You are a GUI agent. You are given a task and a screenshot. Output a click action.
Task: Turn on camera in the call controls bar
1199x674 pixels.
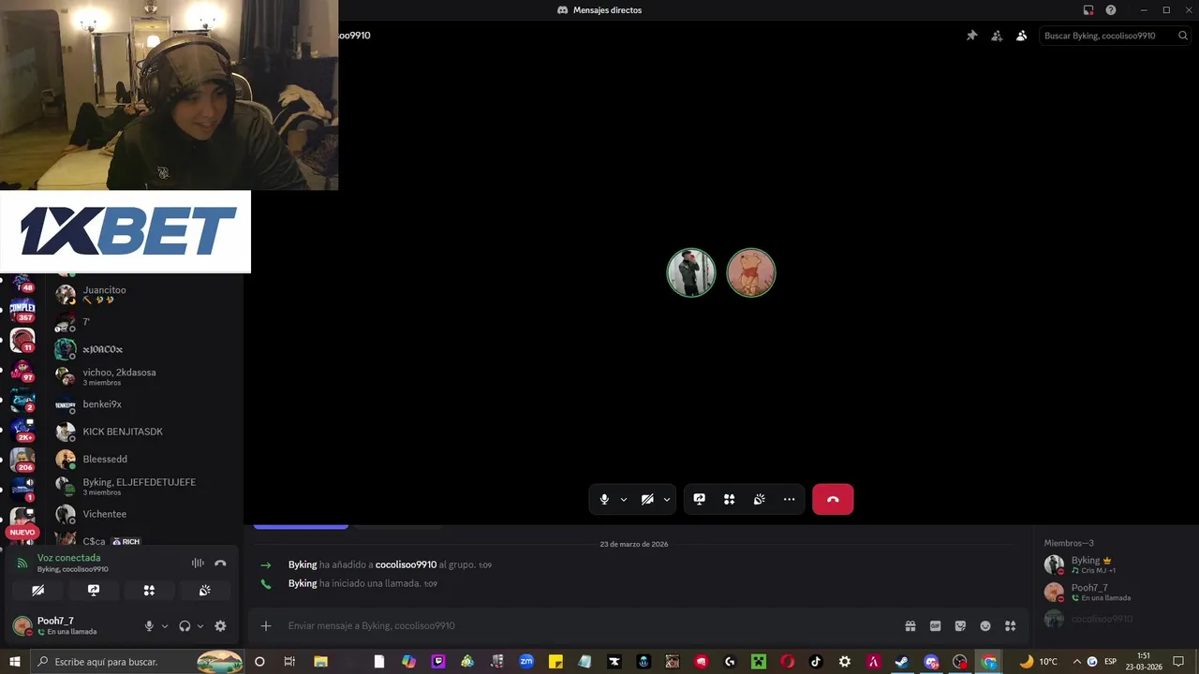(x=647, y=500)
